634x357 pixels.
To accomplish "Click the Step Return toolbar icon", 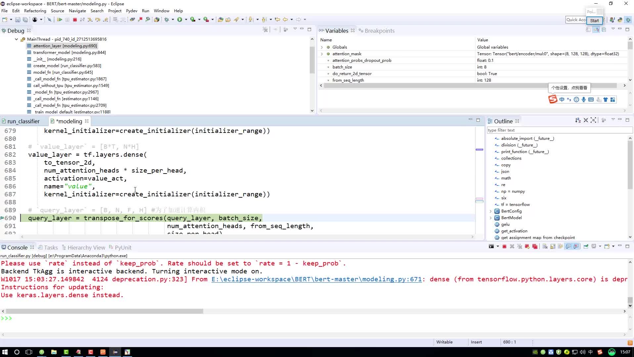I will pos(106,20).
